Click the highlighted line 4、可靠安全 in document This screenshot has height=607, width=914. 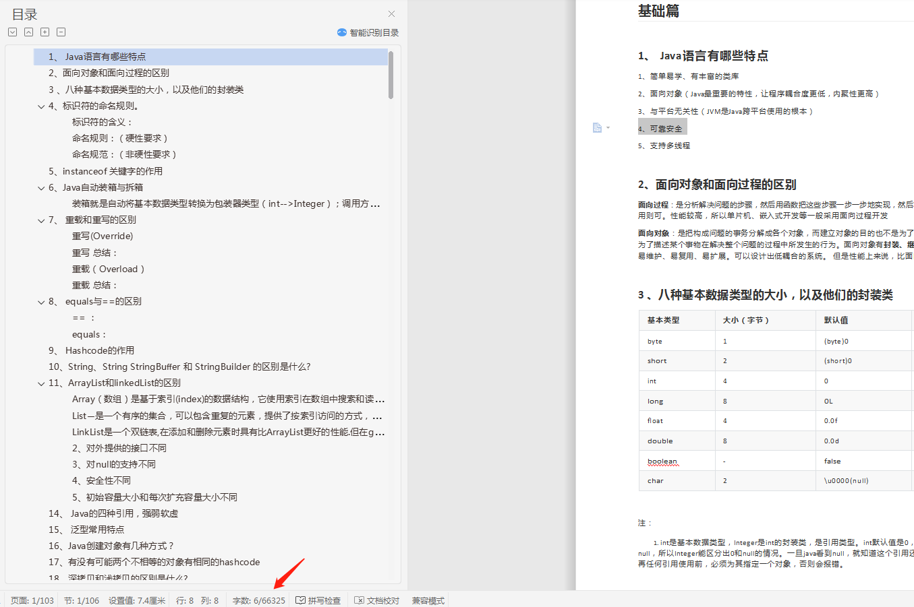click(x=662, y=128)
